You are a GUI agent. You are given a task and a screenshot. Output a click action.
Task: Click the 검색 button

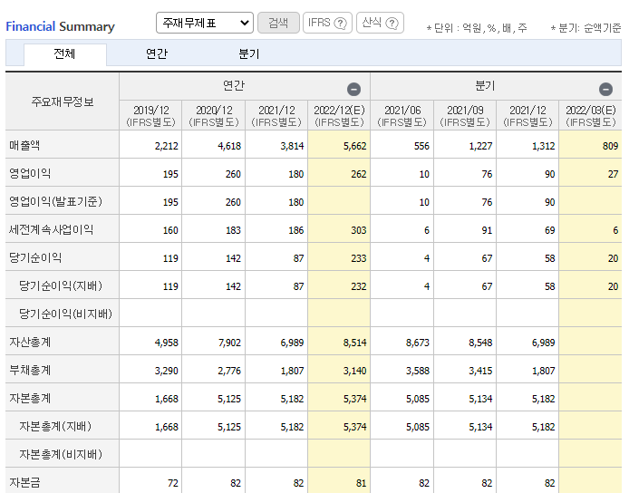[x=278, y=23]
